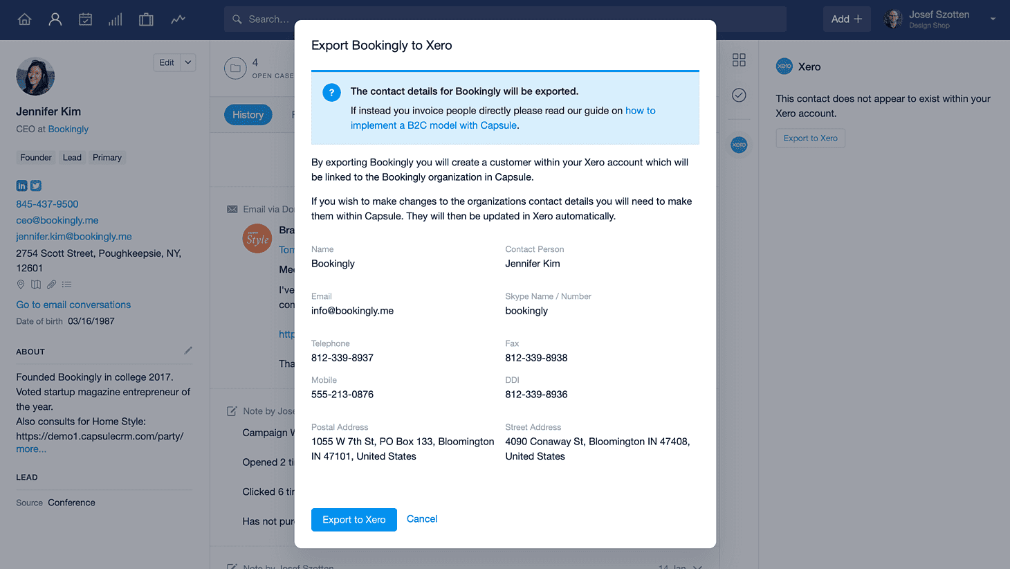Cancel the export dialog
This screenshot has width=1010, height=569.
[x=422, y=519]
